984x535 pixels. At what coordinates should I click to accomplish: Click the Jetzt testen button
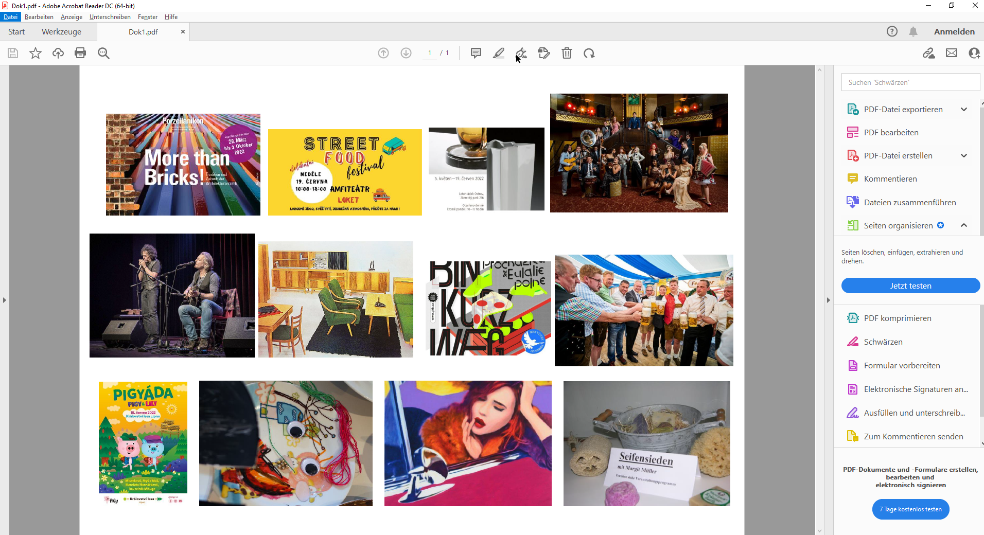click(910, 286)
